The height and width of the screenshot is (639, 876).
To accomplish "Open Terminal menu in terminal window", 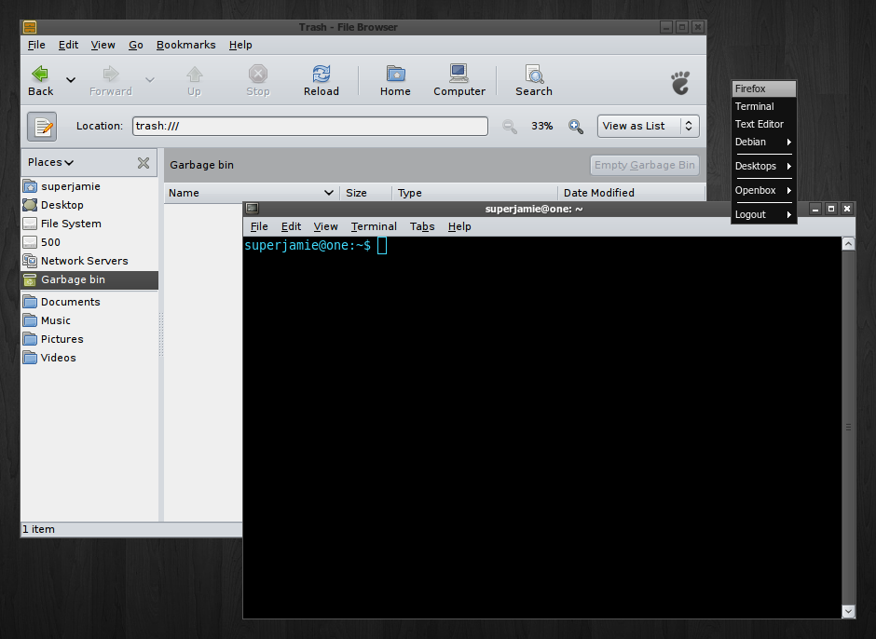I will tap(374, 226).
